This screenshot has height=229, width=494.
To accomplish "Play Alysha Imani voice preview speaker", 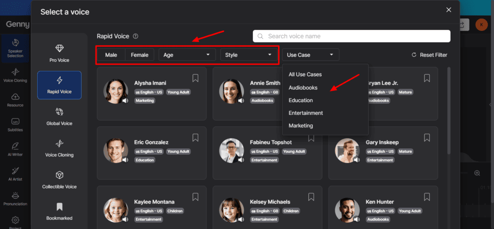I will (125, 100).
